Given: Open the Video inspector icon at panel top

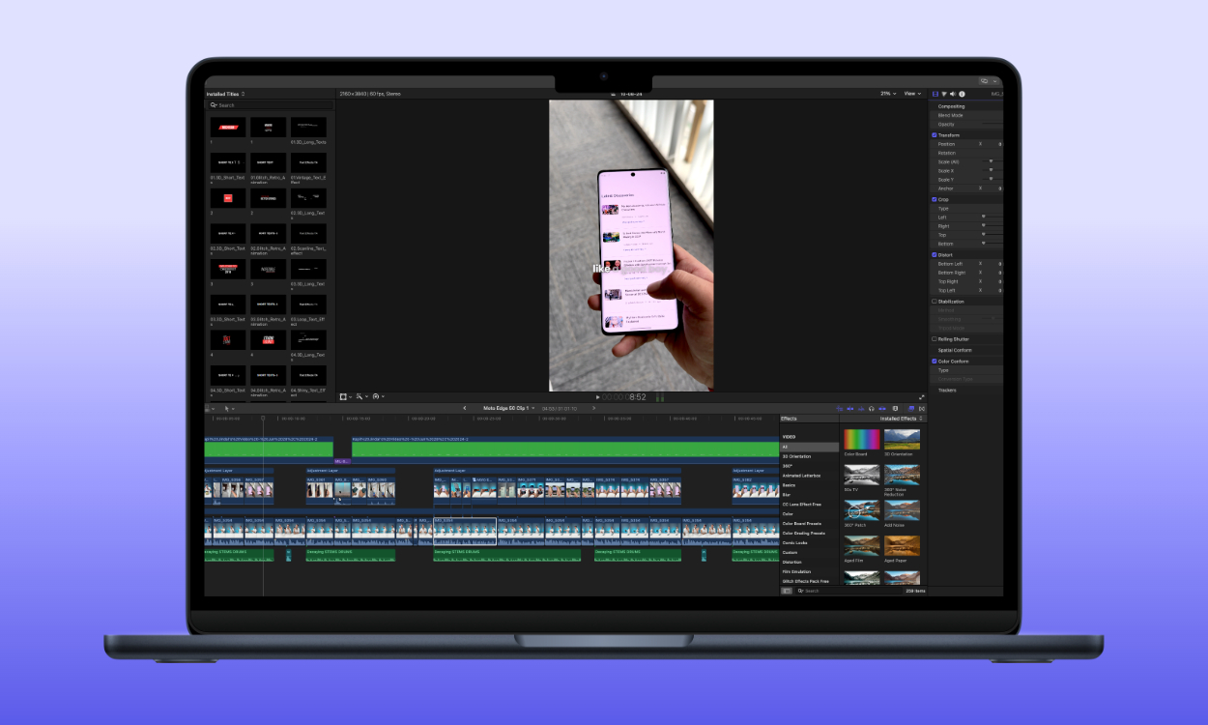Looking at the screenshot, I should 934,94.
